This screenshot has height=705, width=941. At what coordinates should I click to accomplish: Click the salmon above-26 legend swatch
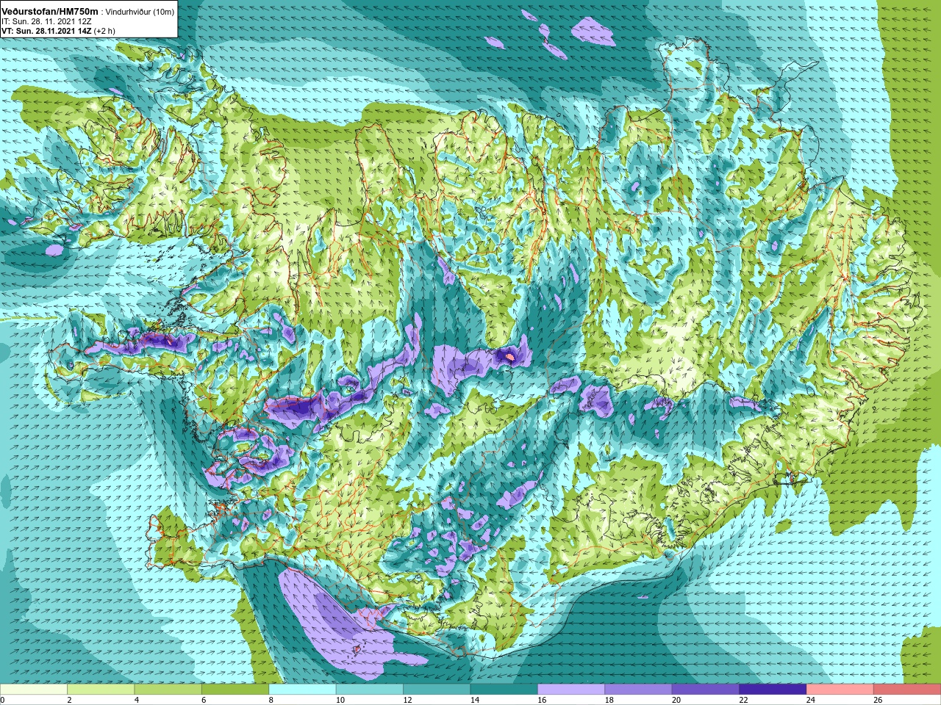907,690
